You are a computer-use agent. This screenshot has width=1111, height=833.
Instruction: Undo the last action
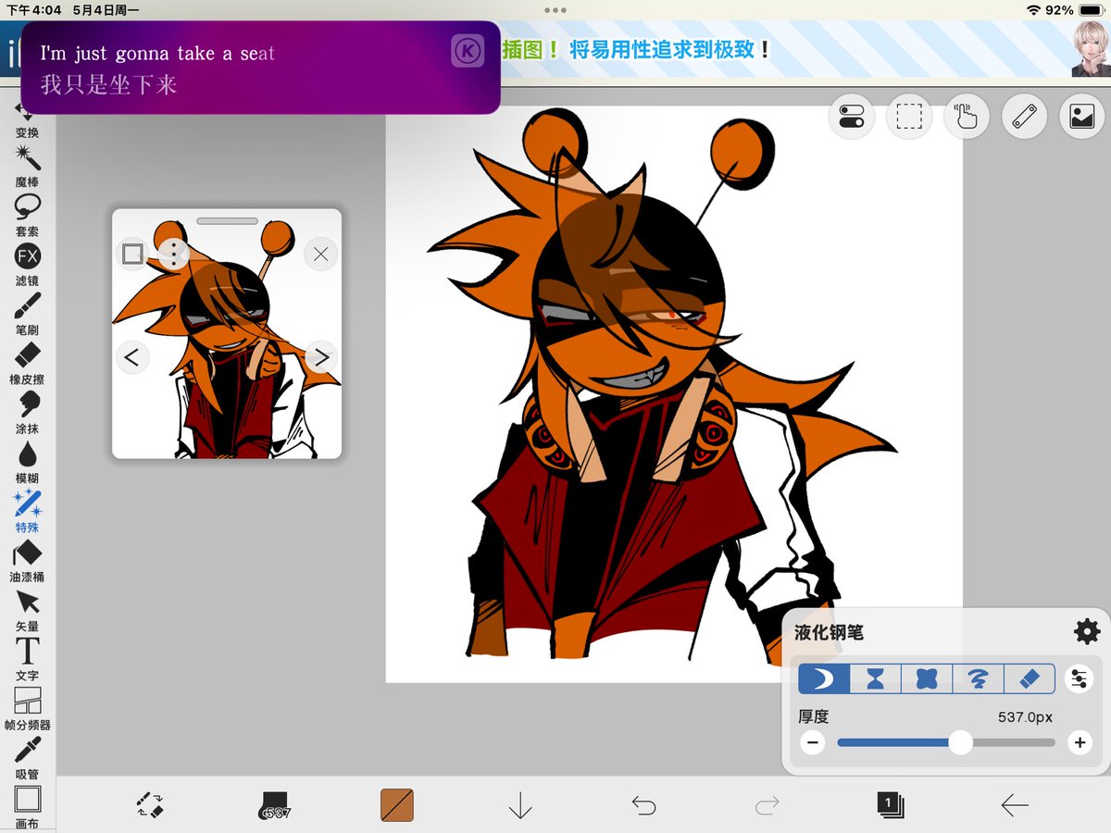(x=643, y=805)
